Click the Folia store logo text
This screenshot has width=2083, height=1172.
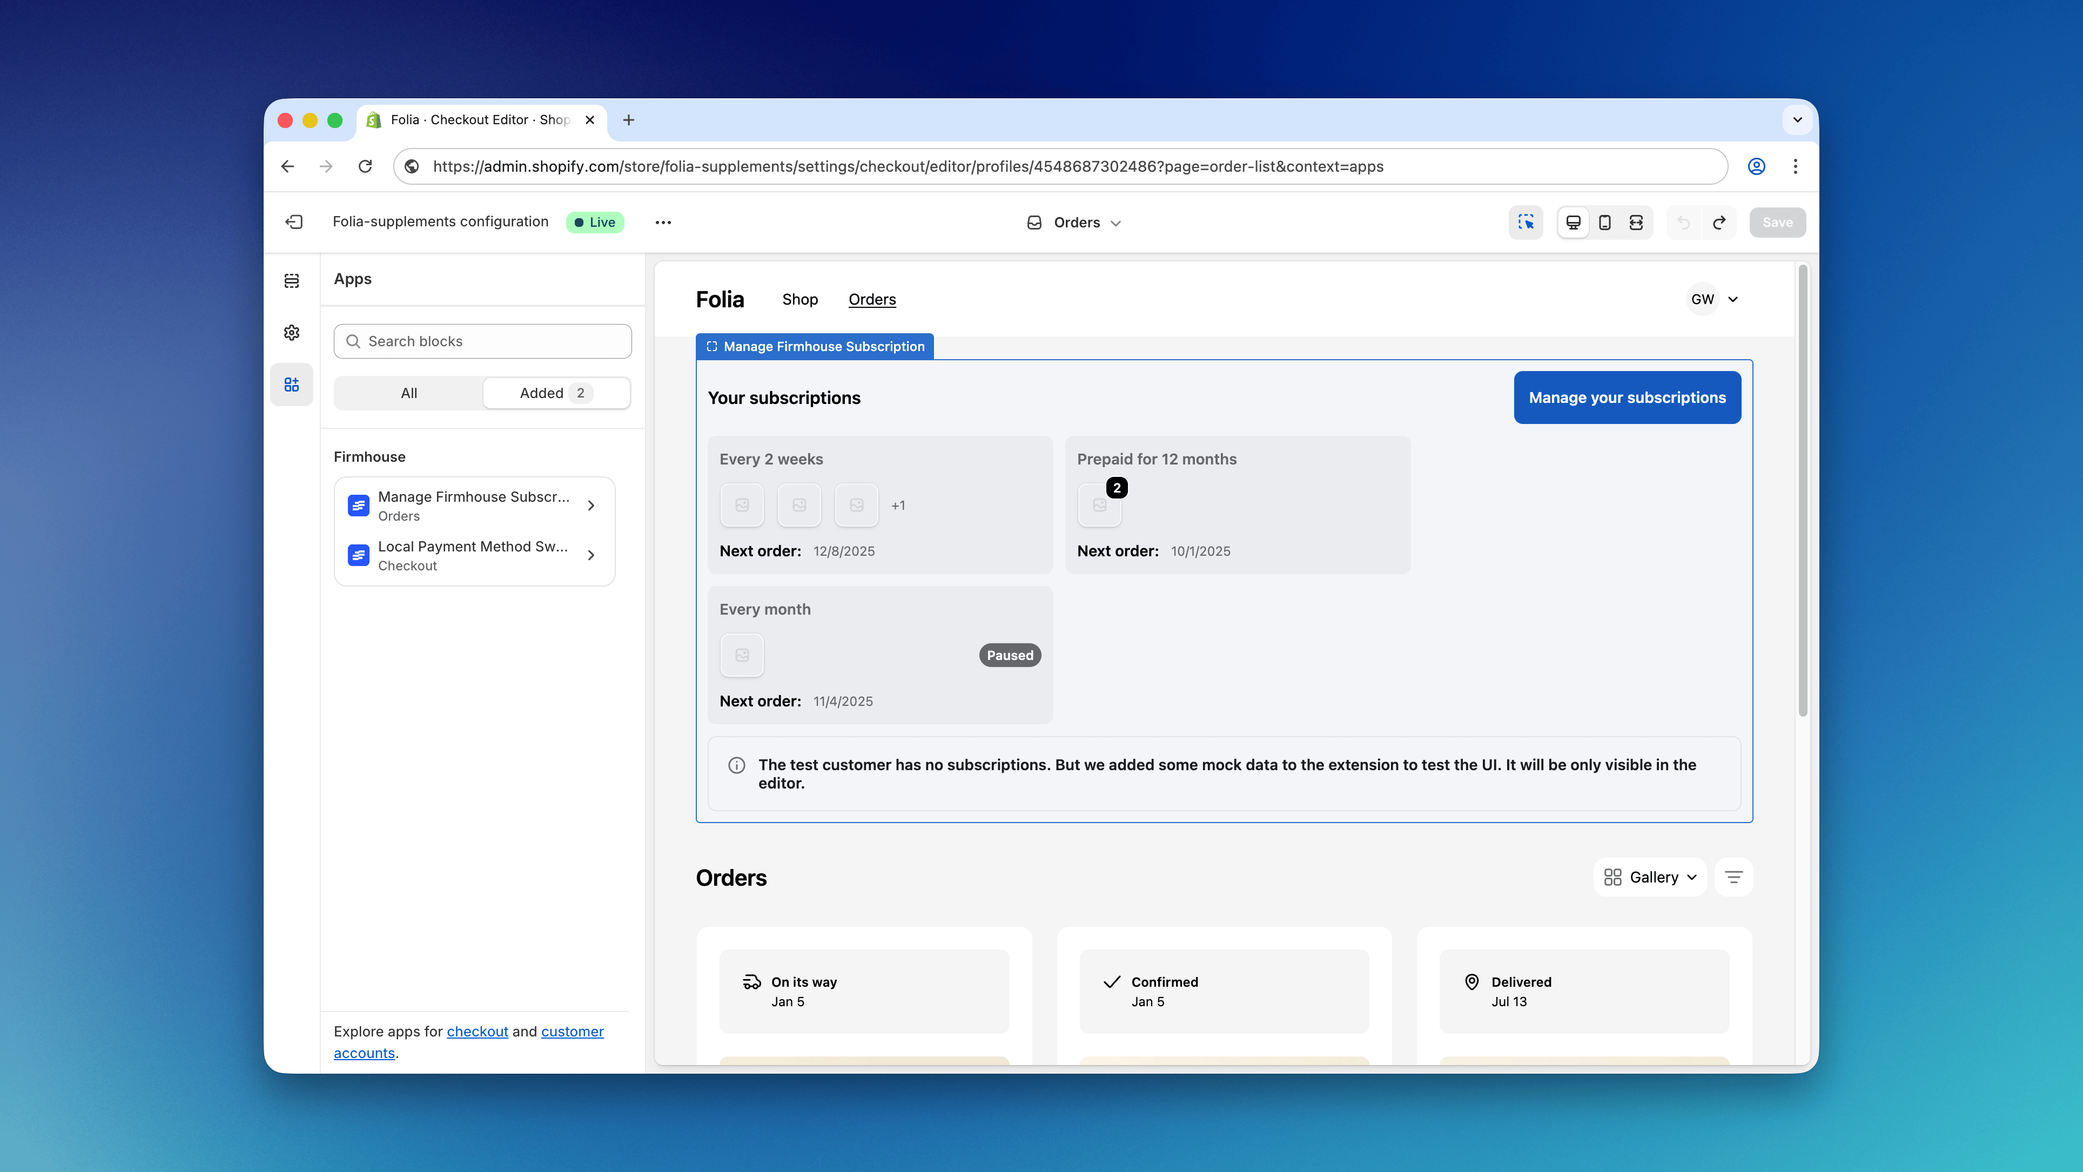720,299
